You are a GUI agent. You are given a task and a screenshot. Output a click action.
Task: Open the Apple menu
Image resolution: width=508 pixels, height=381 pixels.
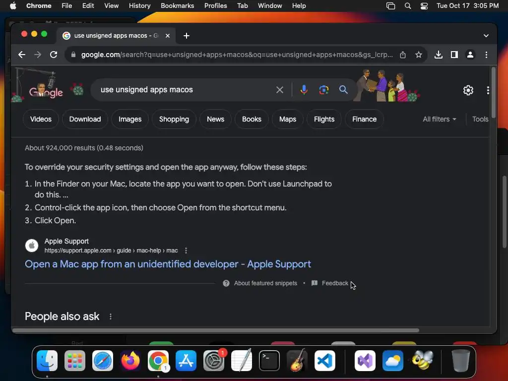tap(13, 6)
